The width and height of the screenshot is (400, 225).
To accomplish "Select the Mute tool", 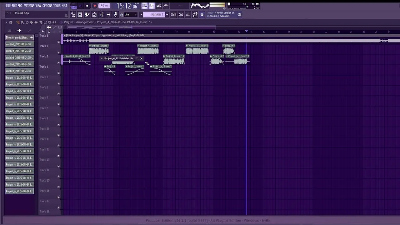I will point(31,22).
